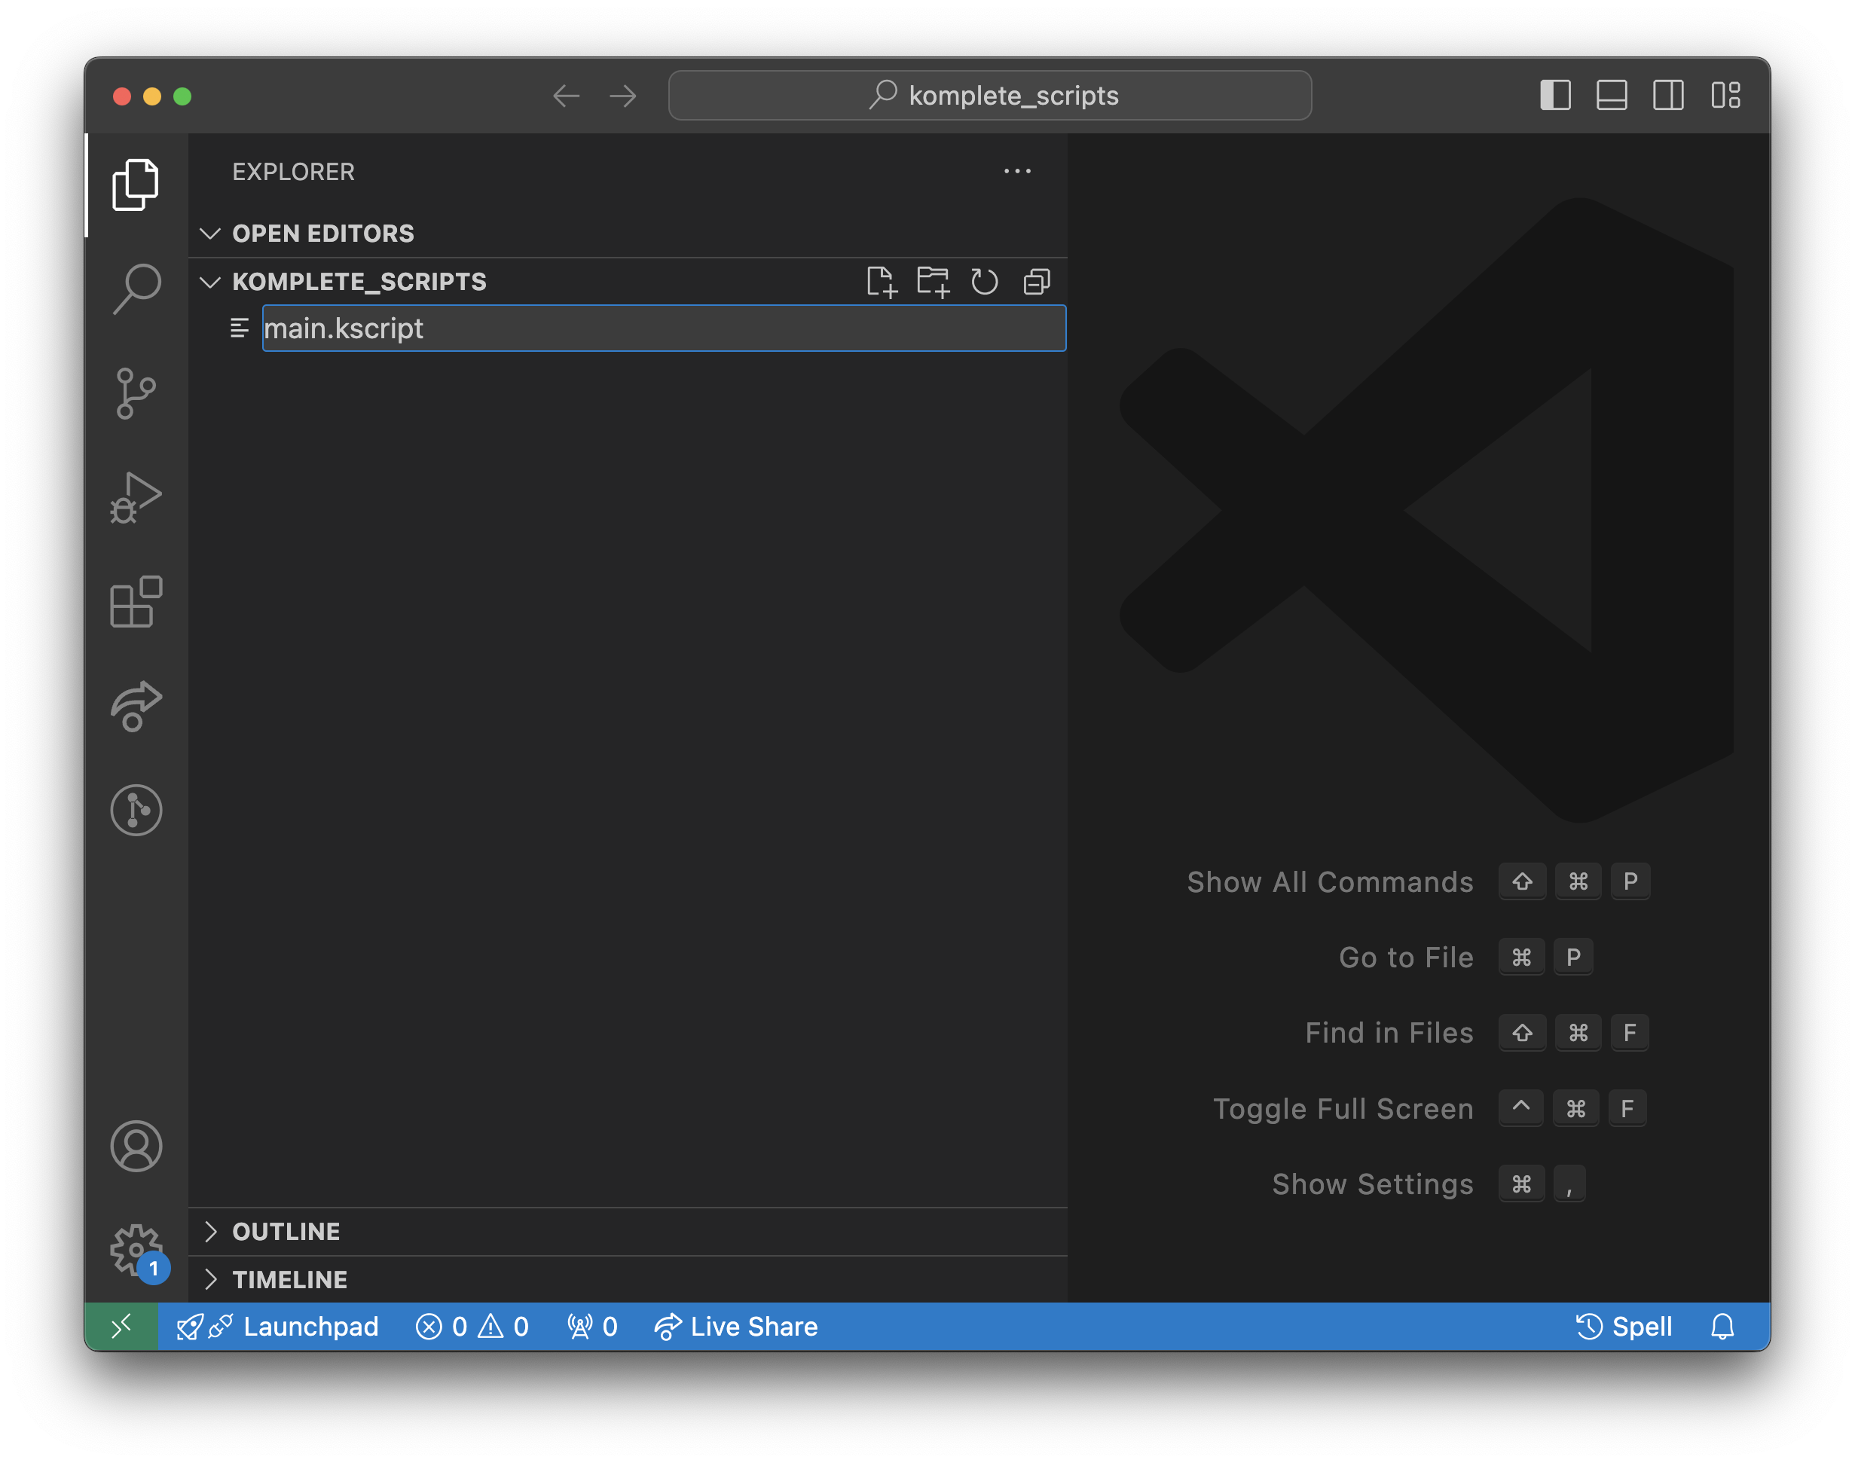Open the Accounts menu icon
The height and width of the screenshot is (1463, 1855).
click(x=136, y=1146)
